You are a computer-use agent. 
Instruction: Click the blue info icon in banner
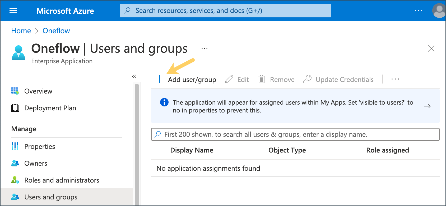(x=164, y=102)
